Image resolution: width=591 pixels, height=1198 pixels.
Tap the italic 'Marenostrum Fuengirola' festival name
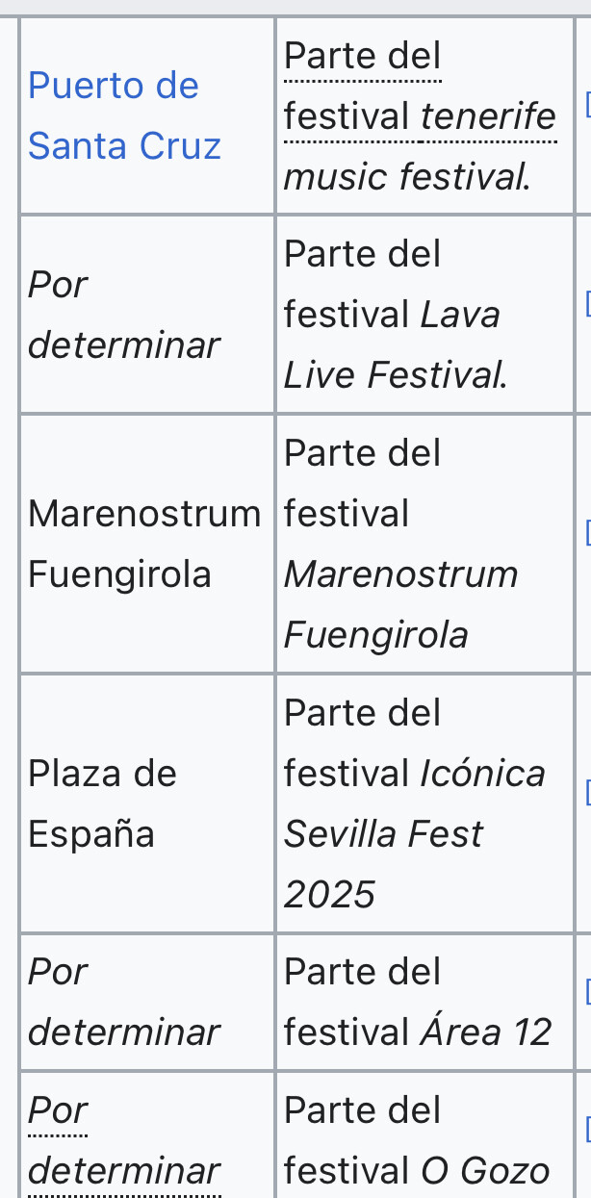[400, 604]
